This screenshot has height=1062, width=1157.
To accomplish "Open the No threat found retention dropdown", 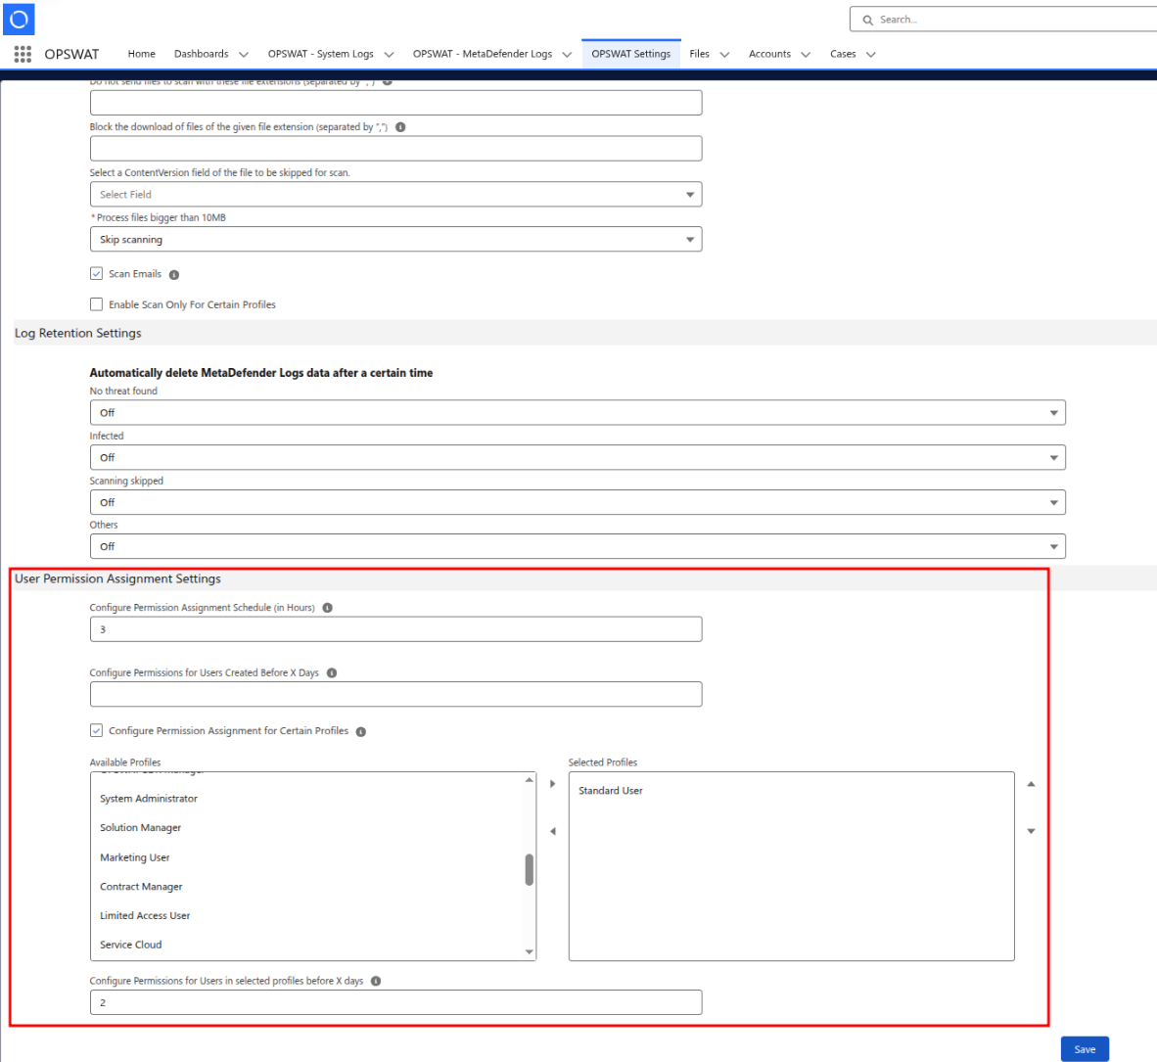I will pos(578,412).
